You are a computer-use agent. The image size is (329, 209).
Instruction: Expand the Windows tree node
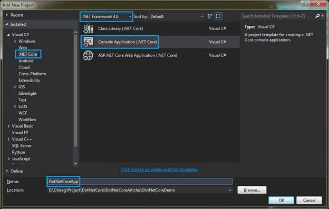coord(15,41)
